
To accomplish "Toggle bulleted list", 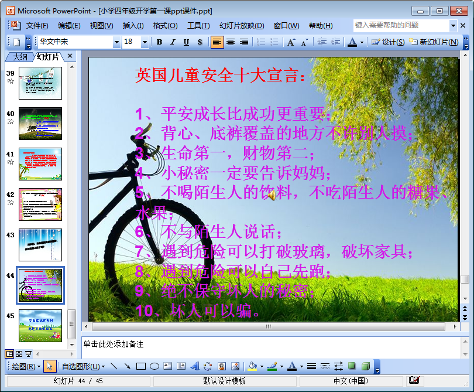I will point(274,42).
